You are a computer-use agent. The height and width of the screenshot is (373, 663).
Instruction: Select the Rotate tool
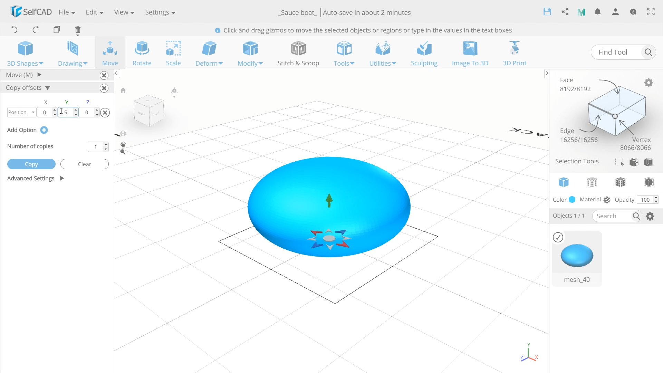[x=142, y=54]
